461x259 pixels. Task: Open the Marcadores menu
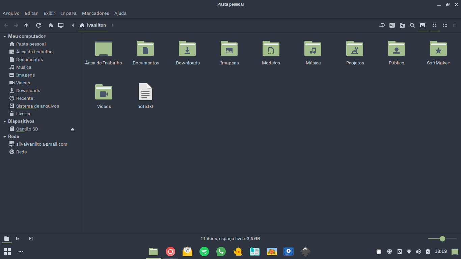tap(96, 13)
